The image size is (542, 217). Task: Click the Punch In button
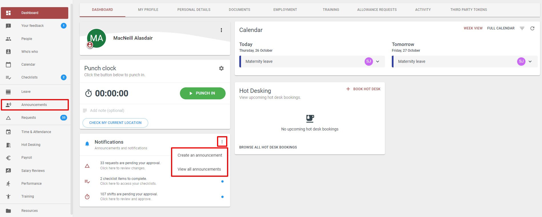click(203, 93)
